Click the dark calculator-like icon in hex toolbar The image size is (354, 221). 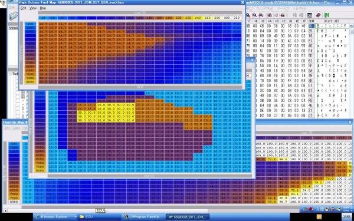[310, 15]
